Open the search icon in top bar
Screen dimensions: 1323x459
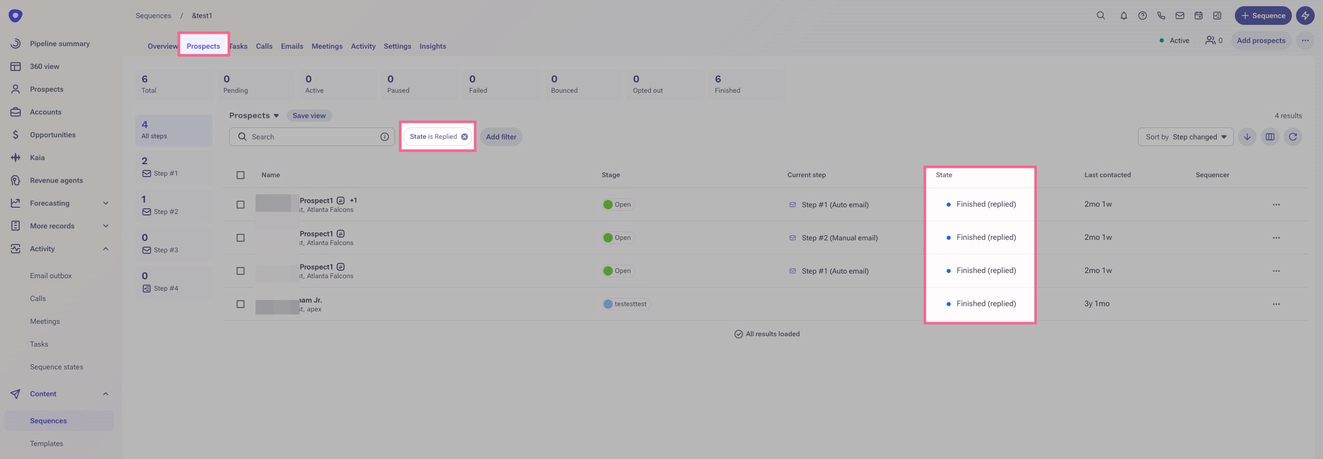click(x=1101, y=16)
